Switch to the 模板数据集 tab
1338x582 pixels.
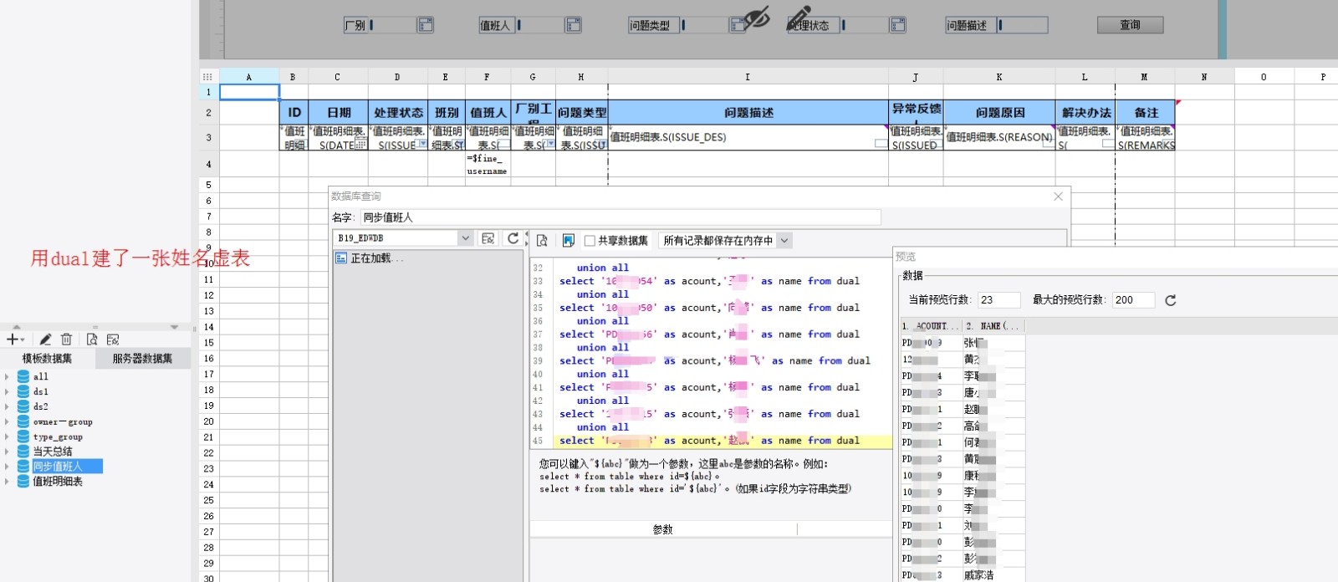47,359
